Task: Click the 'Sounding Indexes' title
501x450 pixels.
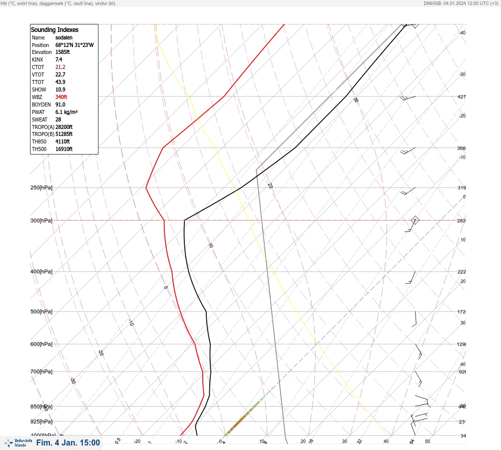Action: click(54, 29)
